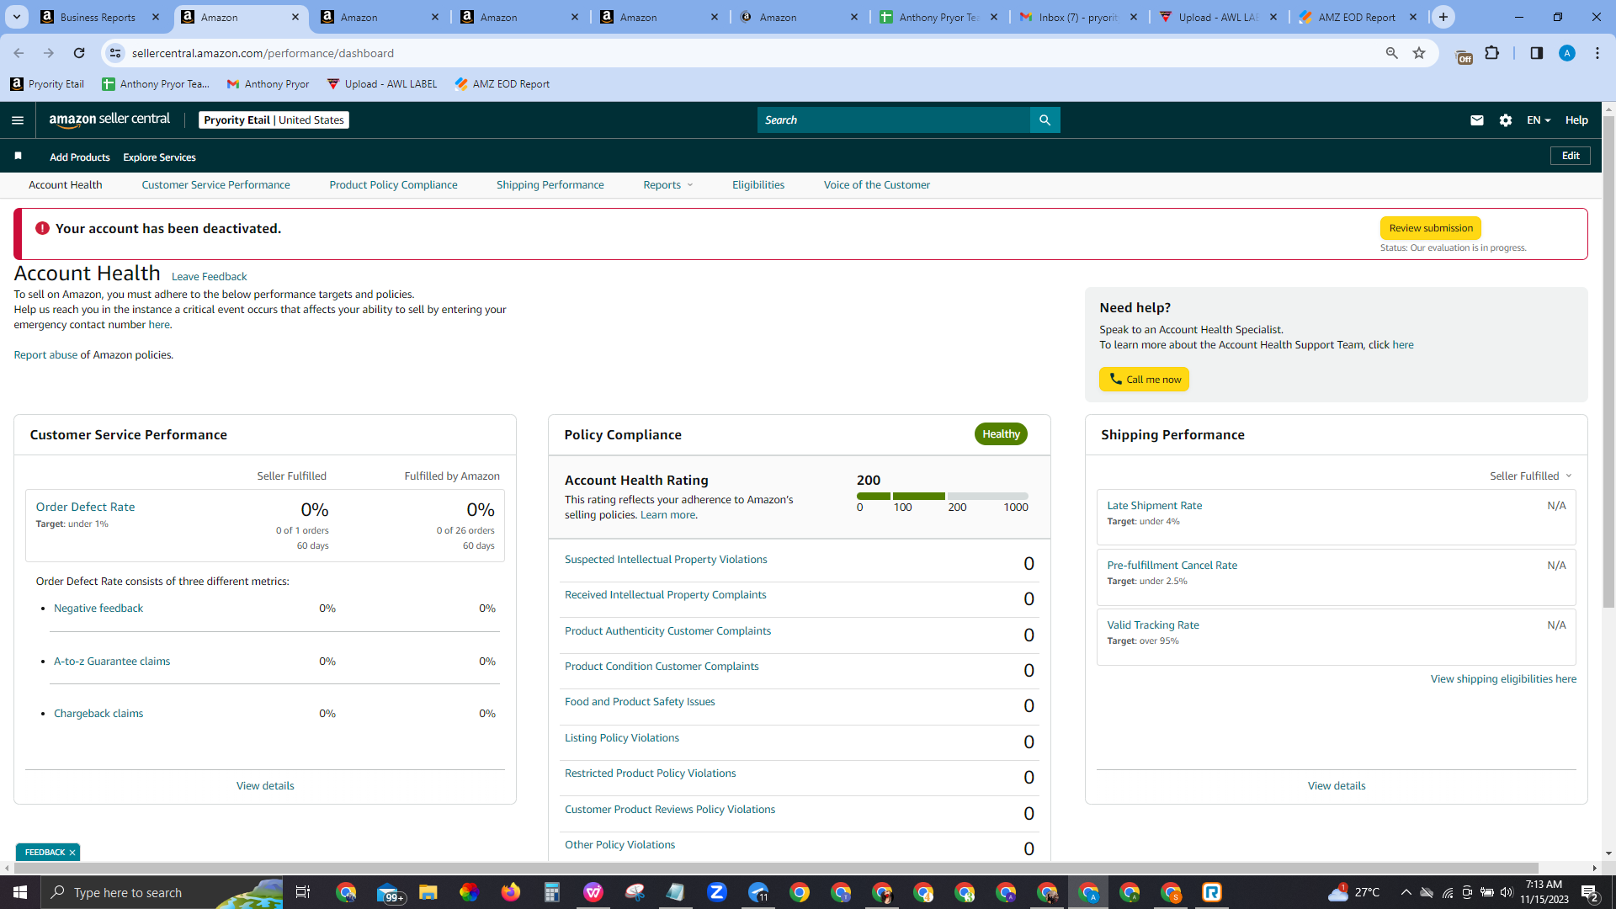Open the Pryority Etail bookmark

click(47, 84)
